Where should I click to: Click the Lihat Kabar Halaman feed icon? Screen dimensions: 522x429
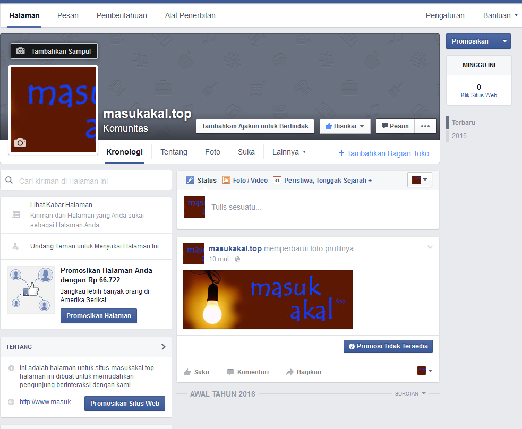tap(15, 214)
